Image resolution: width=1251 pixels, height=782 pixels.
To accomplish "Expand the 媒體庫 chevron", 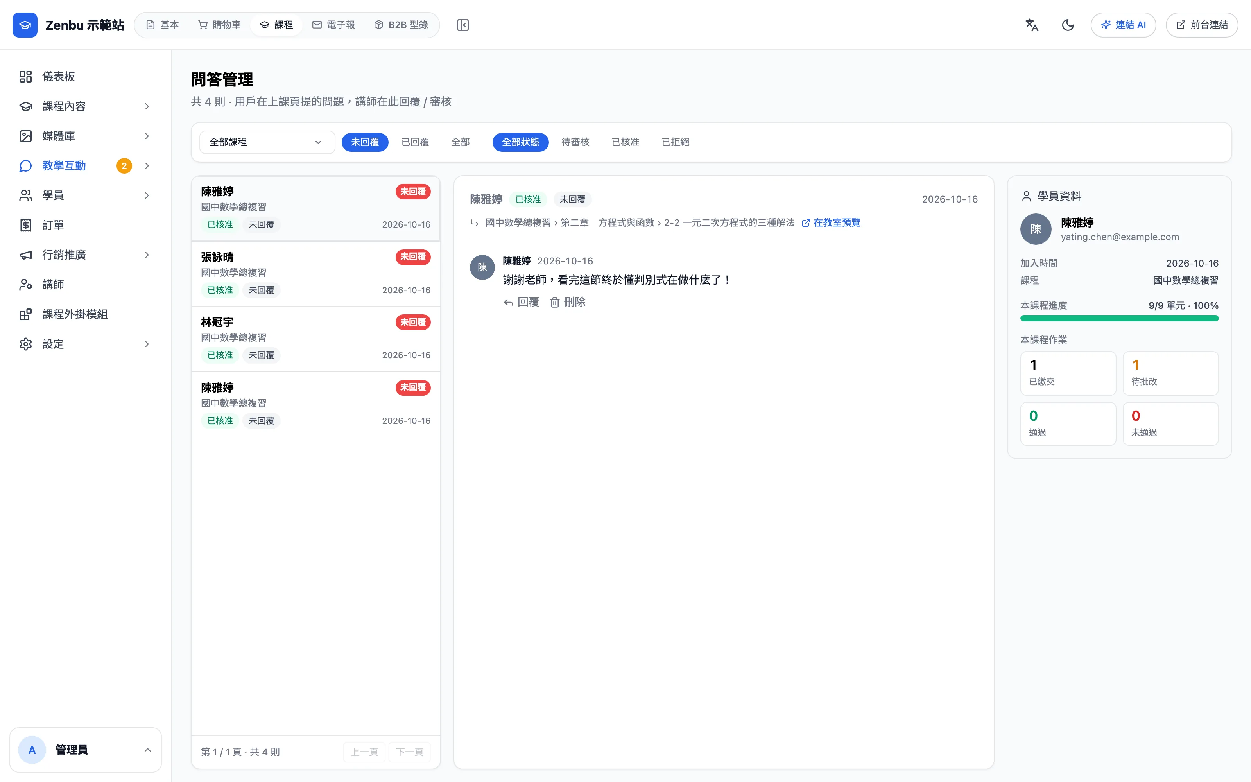I will [147, 136].
